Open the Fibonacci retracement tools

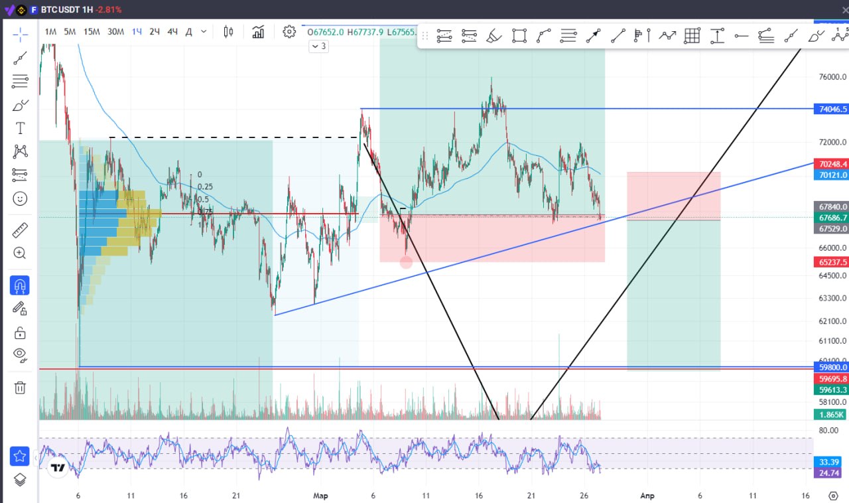click(x=20, y=82)
